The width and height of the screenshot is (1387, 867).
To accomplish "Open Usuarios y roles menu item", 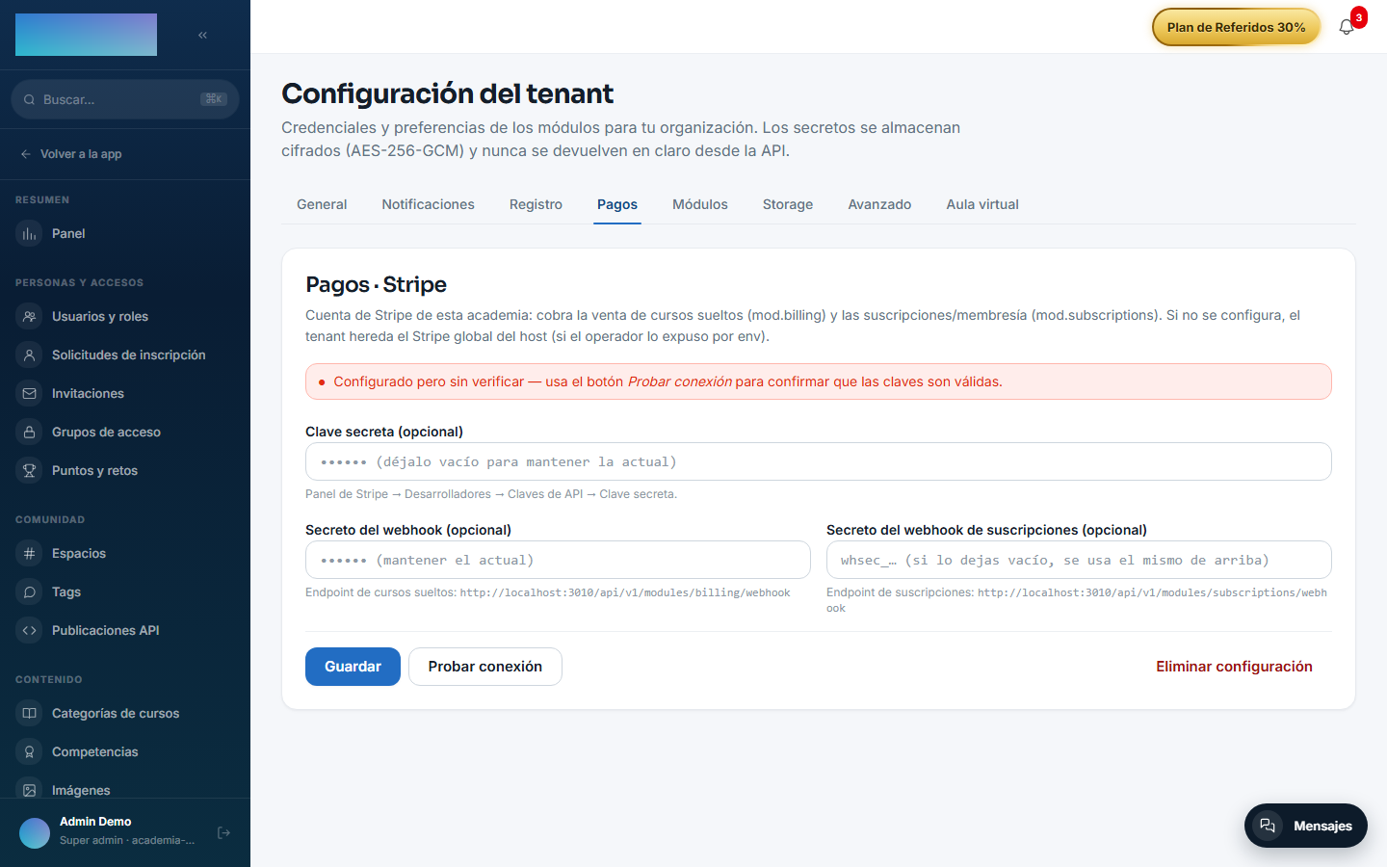I will tap(125, 317).
